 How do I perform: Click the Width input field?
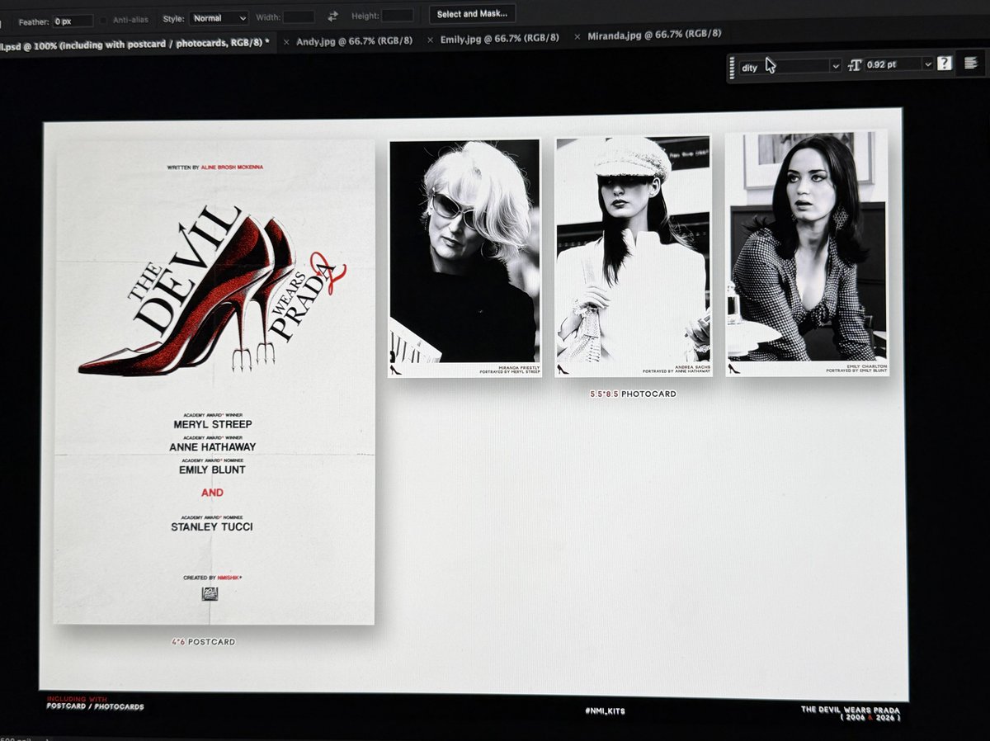(x=299, y=17)
